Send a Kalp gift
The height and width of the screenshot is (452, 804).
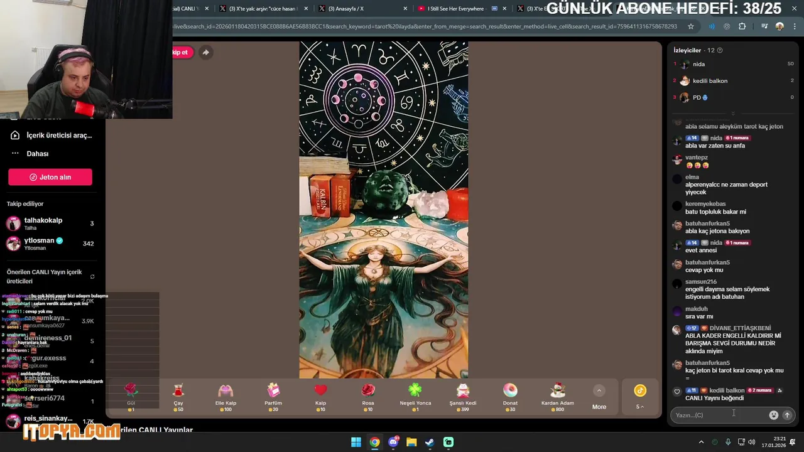[x=320, y=397]
